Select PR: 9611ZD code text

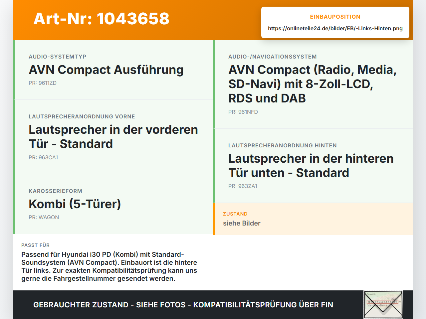[43, 83]
